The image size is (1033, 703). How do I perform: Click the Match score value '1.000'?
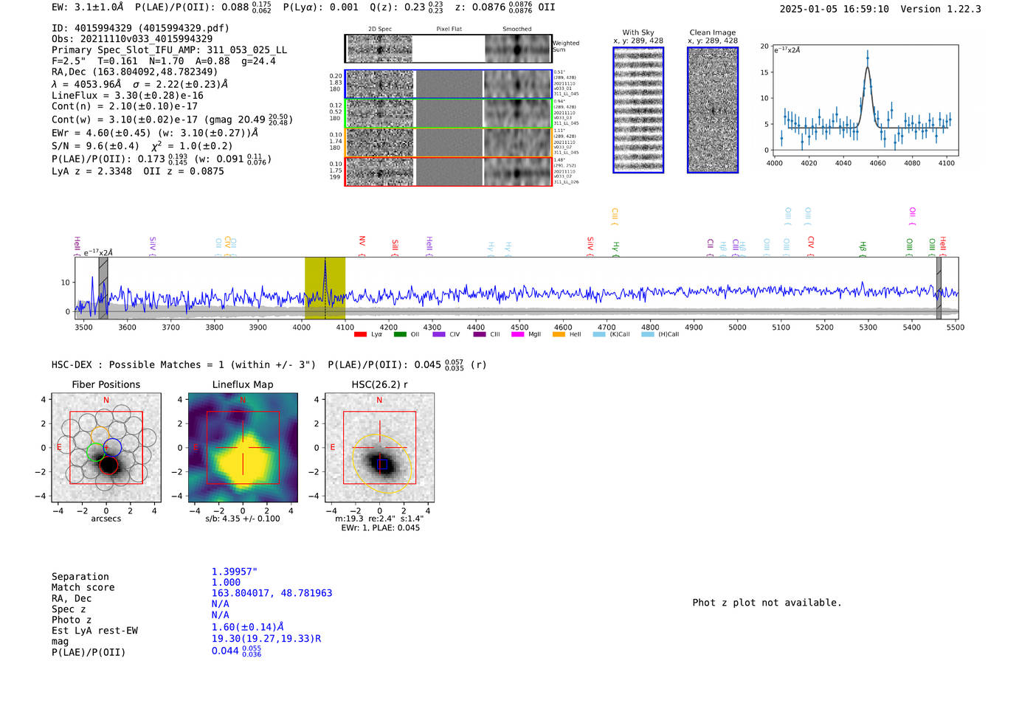pos(226,582)
